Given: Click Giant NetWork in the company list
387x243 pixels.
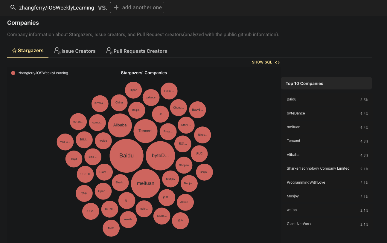Looking at the screenshot, I should tap(299, 224).
